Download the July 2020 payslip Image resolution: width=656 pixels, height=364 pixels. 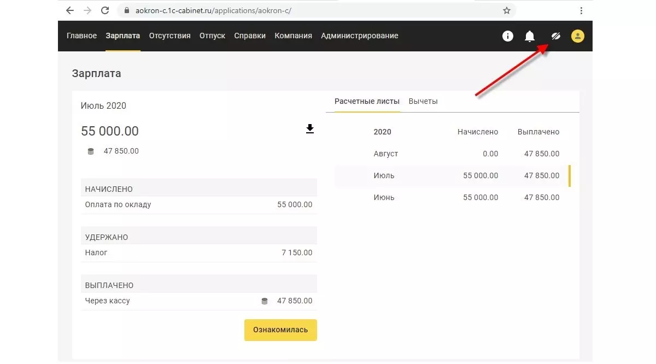click(x=310, y=129)
